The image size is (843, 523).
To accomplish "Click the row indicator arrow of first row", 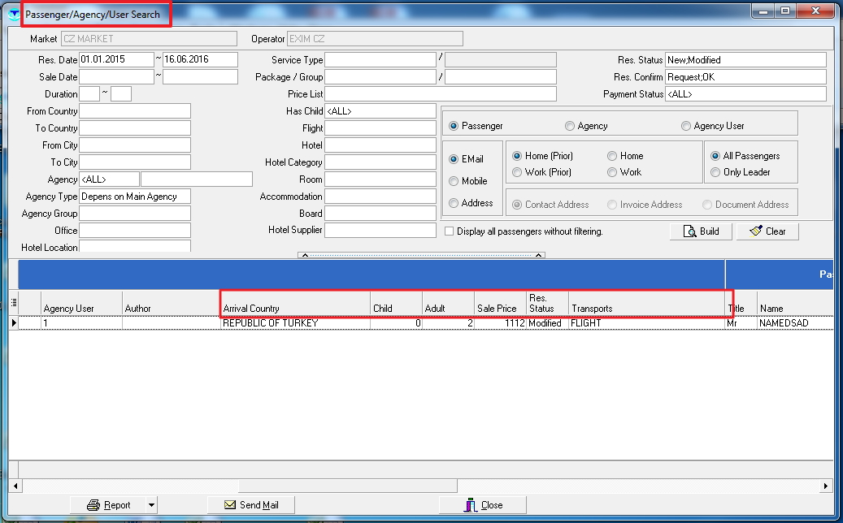I will click(x=13, y=323).
